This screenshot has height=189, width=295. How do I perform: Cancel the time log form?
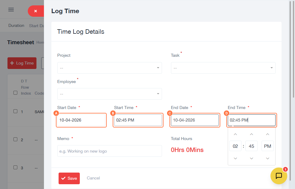click(93, 178)
